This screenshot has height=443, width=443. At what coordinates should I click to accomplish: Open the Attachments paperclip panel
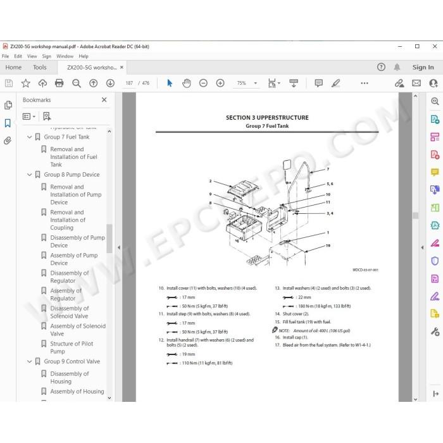[8, 140]
